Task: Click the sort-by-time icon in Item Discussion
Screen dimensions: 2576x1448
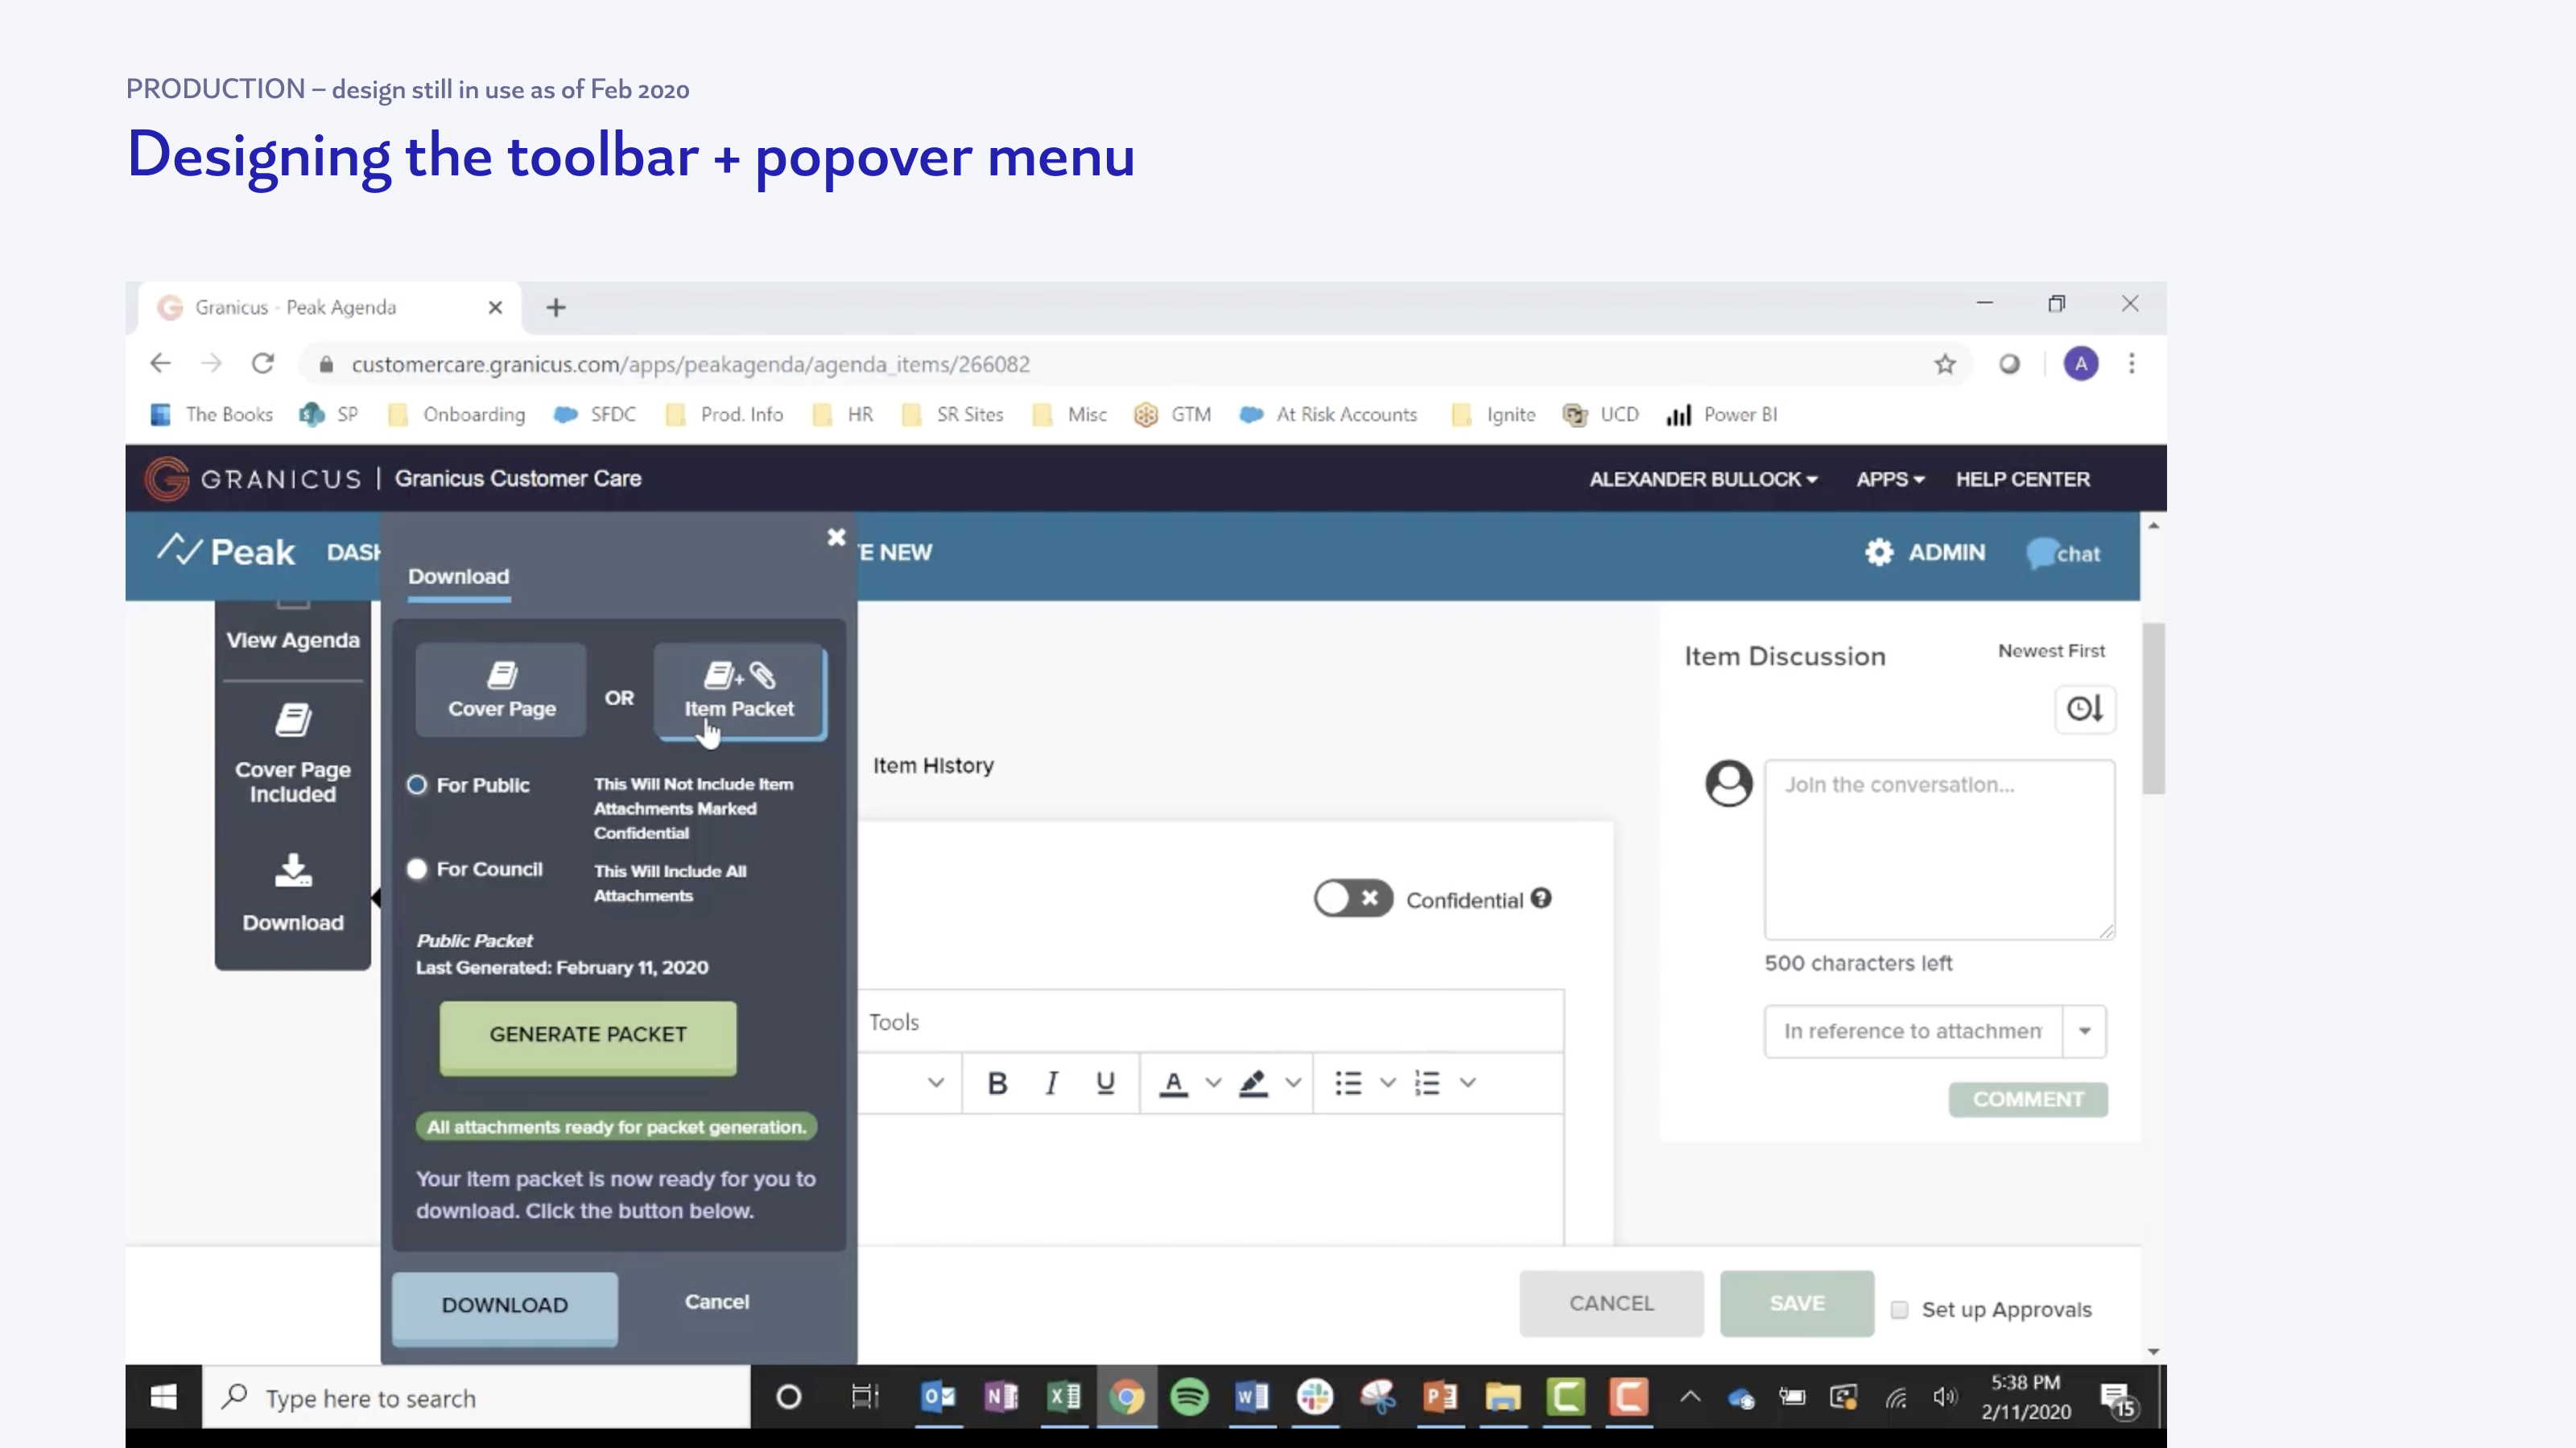Action: [2085, 710]
